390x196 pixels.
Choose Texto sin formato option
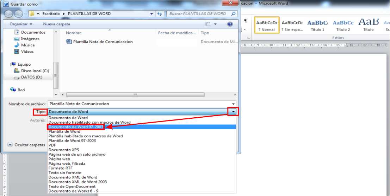pyautogui.click(x=142, y=172)
